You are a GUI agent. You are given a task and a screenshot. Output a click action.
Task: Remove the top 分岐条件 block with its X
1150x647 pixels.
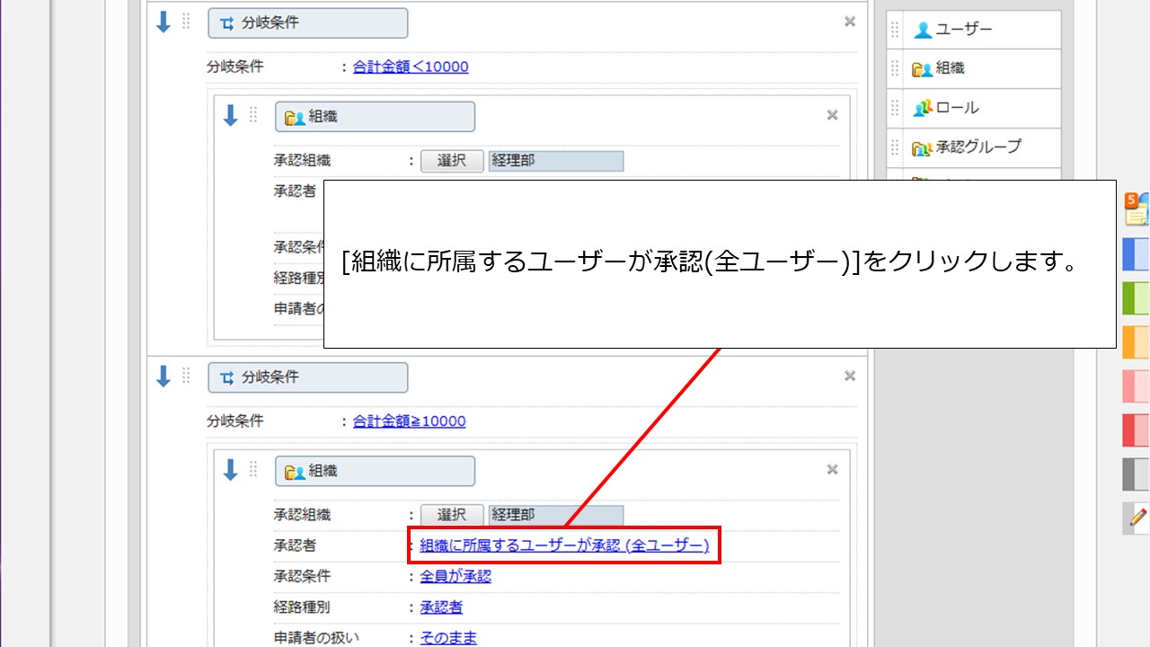[849, 22]
